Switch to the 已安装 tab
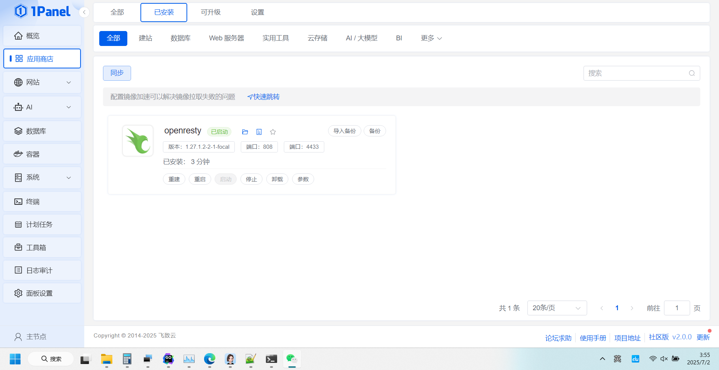Image resolution: width=719 pixels, height=370 pixels. 164,12
